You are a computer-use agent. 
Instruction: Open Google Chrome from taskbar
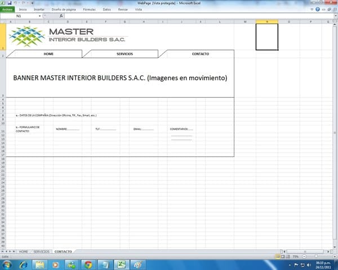click(88, 264)
